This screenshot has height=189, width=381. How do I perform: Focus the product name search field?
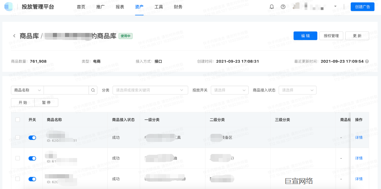tap(66, 90)
